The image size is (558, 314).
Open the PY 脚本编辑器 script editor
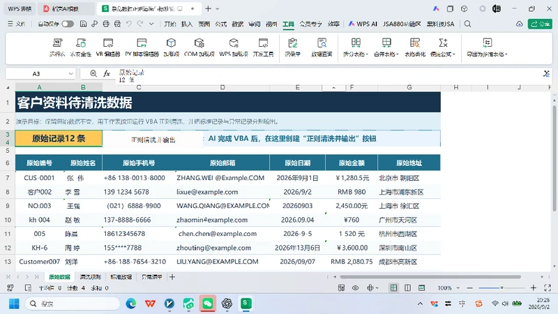[142, 47]
